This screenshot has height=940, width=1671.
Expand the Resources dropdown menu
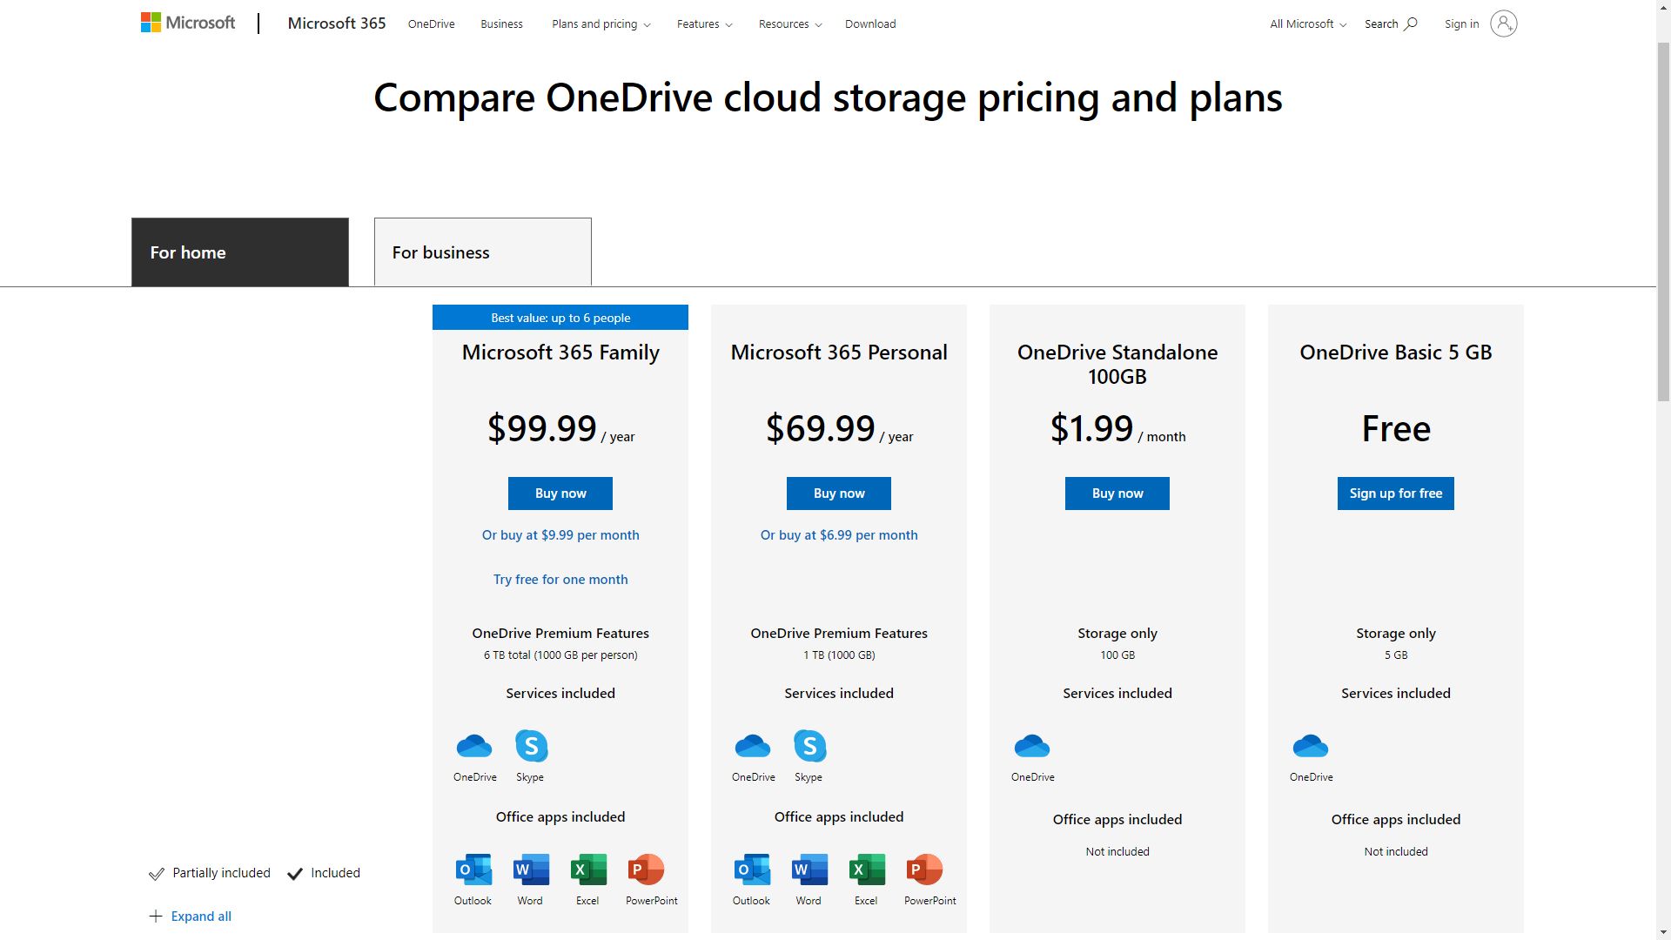(x=789, y=23)
